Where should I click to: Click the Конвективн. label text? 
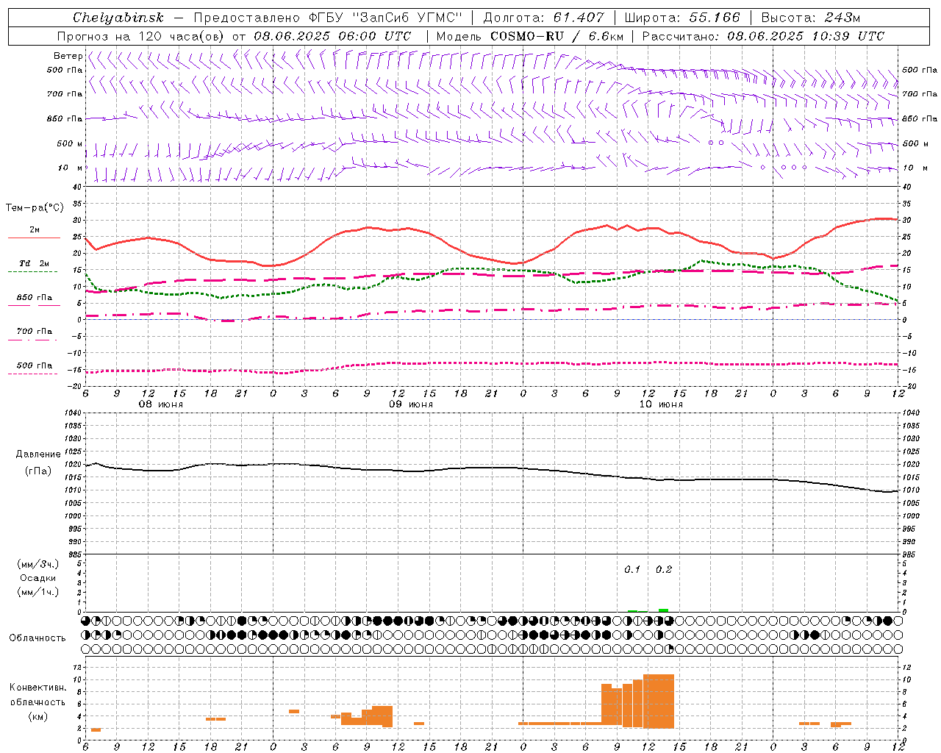[x=37, y=688]
